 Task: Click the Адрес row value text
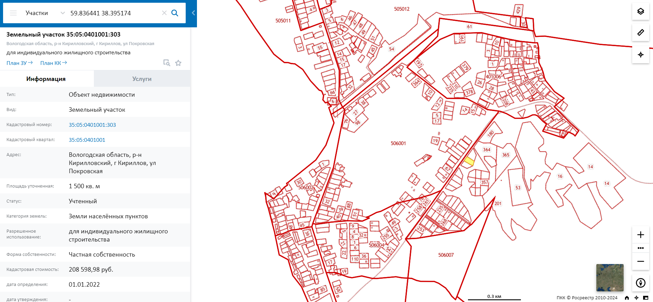click(x=112, y=163)
